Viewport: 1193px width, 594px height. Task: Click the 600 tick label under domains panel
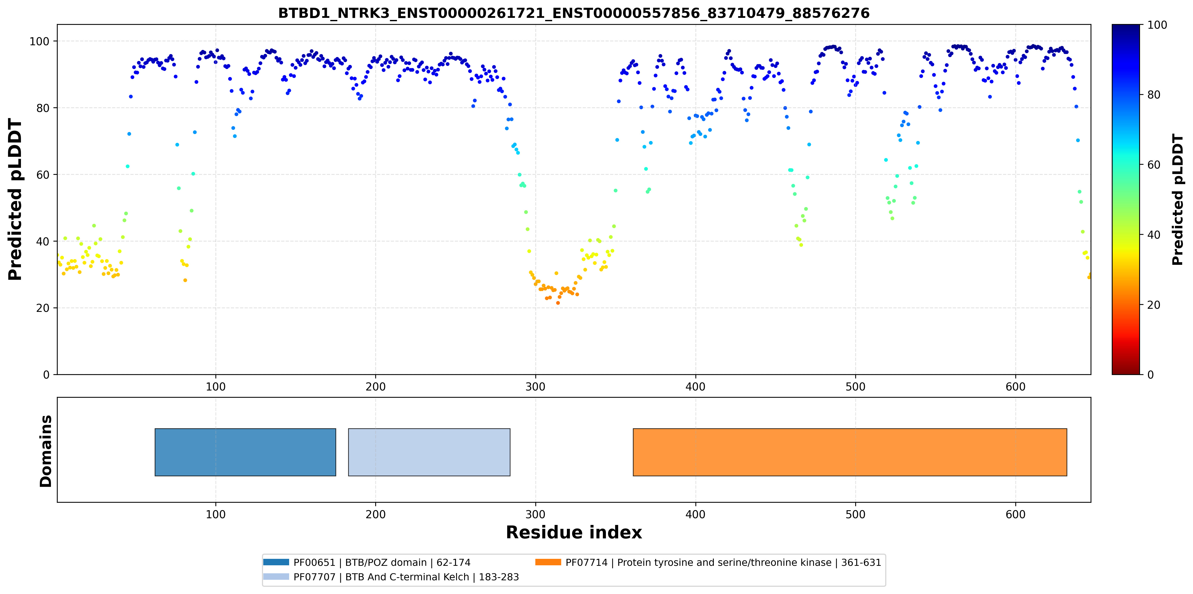coord(1015,514)
